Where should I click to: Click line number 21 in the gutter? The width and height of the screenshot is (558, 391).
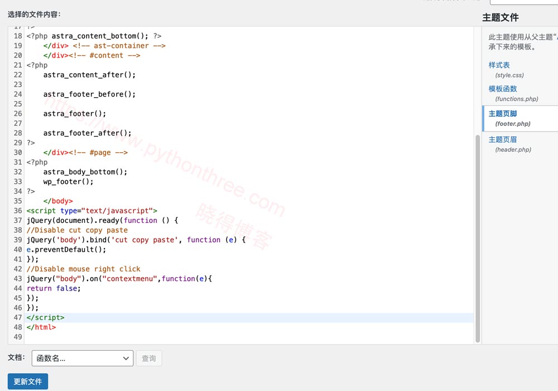pyautogui.click(x=18, y=65)
